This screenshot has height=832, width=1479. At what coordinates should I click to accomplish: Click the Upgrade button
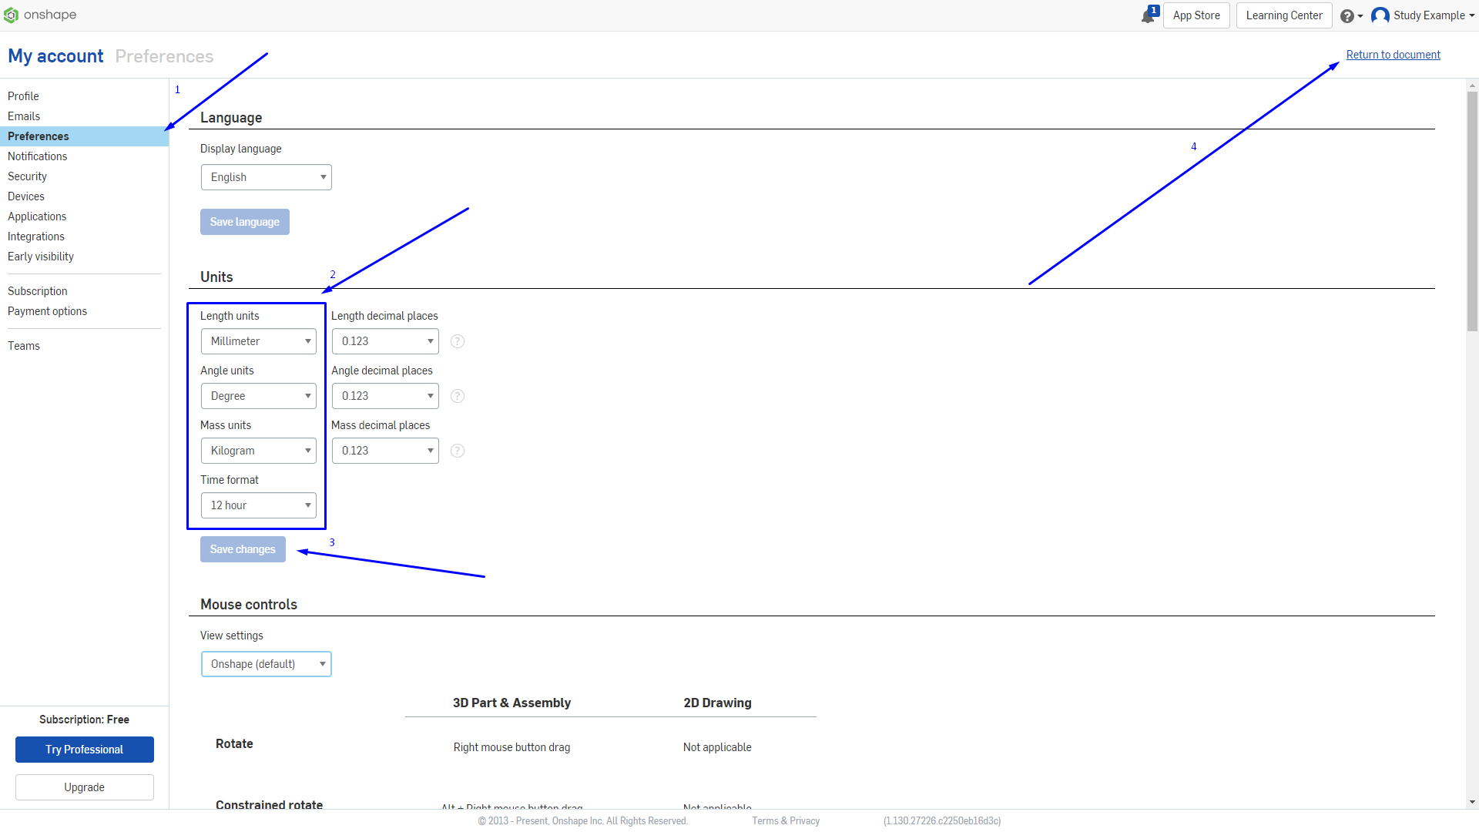(x=85, y=787)
